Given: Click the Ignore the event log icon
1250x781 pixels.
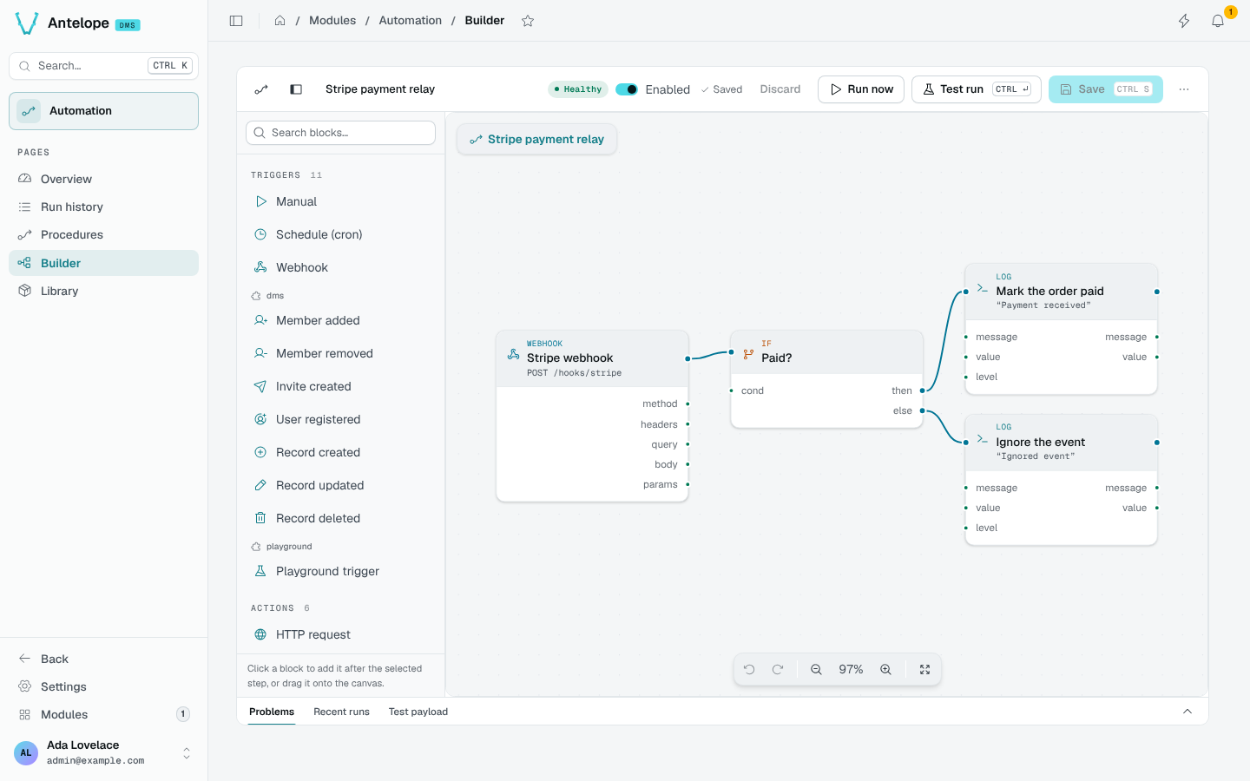Looking at the screenshot, I should 983,439.
